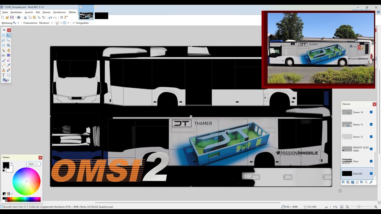This screenshot has height=214, width=381.
Task: Toggle visibility of Ebene 13 layer
Action: pyautogui.click(x=371, y=137)
